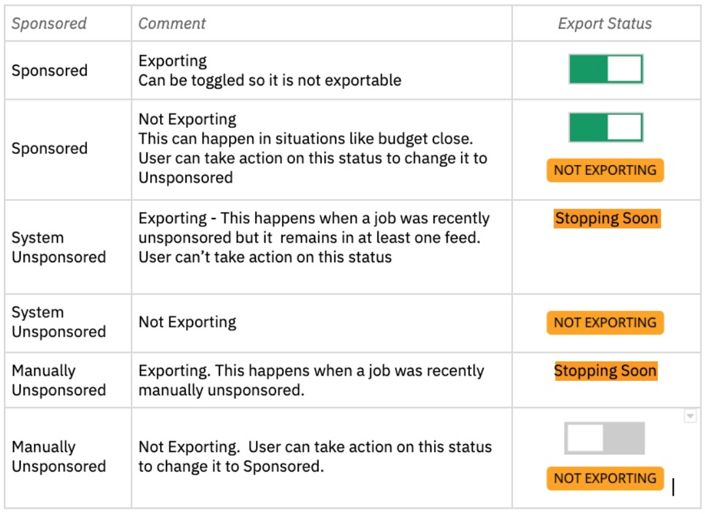705x514 pixels.
Task: Click the NOT EXPORTING badge in the budget close row
Action: point(605,170)
